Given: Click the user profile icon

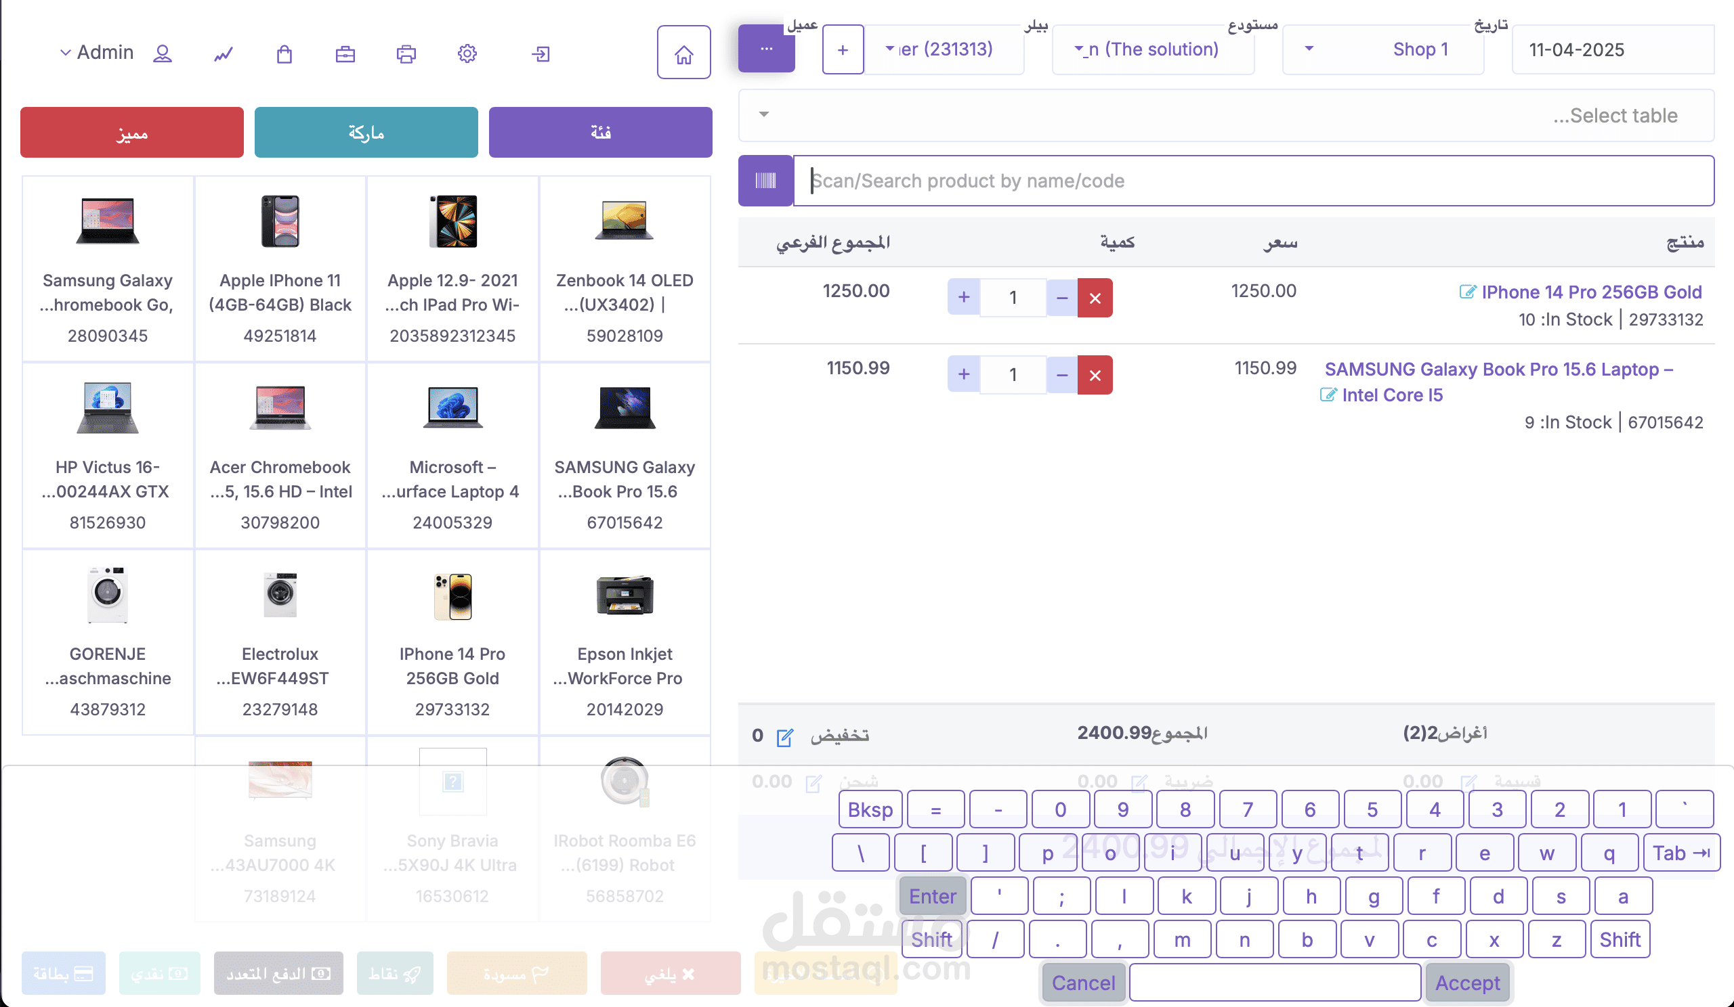Looking at the screenshot, I should point(163,53).
